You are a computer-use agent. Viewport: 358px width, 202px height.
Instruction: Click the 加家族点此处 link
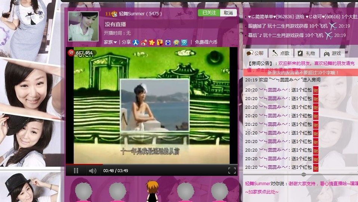262,192
